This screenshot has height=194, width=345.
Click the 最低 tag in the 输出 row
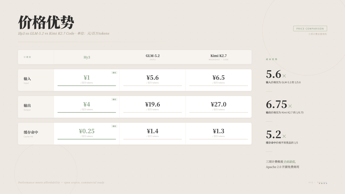click(x=114, y=100)
